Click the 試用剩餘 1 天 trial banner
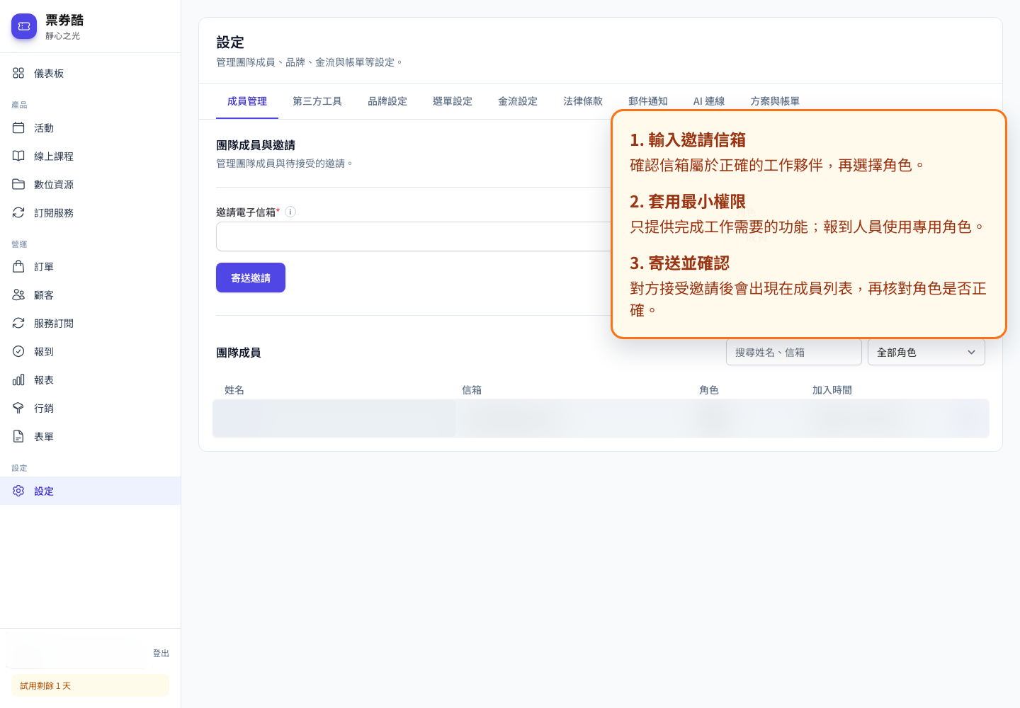1020x708 pixels. click(x=90, y=685)
